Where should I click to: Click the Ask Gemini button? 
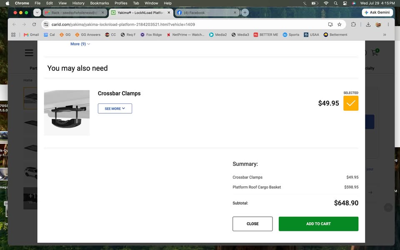(377, 12)
